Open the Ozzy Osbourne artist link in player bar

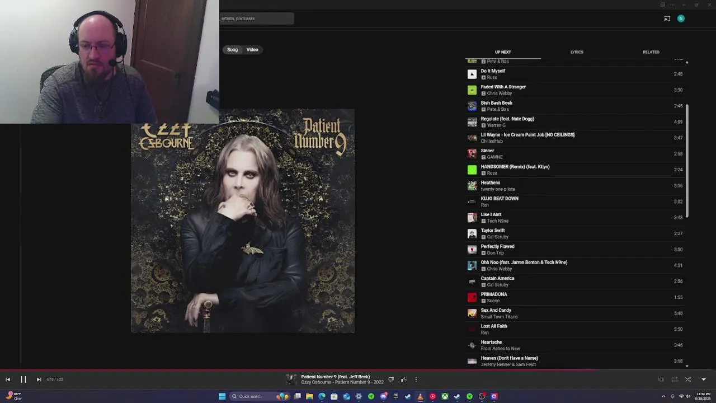click(316, 382)
